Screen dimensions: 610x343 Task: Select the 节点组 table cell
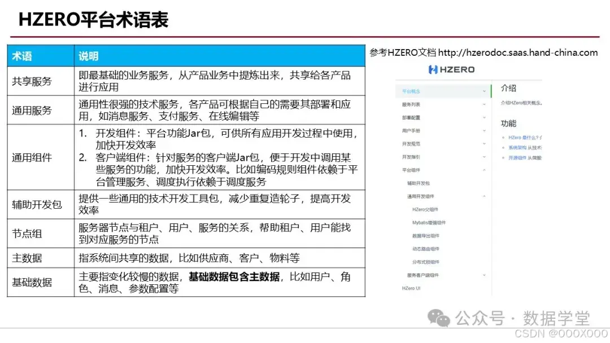click(x=41, y=234)
